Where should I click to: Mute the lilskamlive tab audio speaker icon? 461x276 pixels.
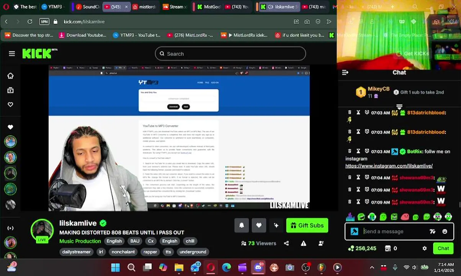click(x=270, y=7)
